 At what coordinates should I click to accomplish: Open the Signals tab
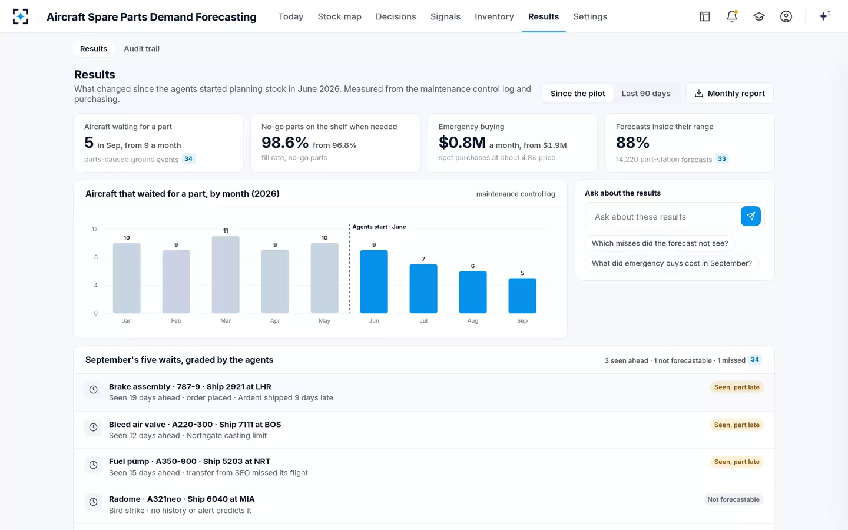click(x=445, y=16)
